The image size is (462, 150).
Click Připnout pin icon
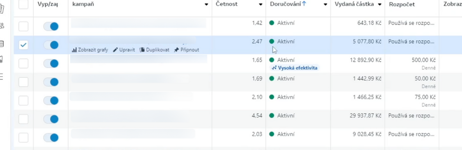tap(176, 50)
